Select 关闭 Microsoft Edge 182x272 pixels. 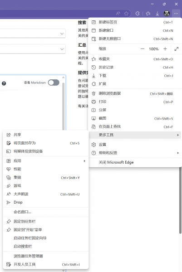134,162
